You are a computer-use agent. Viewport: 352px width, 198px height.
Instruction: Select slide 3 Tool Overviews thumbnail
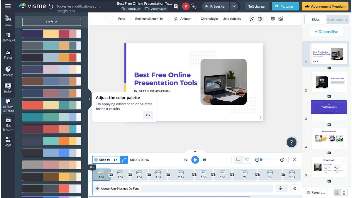(329, 110)
